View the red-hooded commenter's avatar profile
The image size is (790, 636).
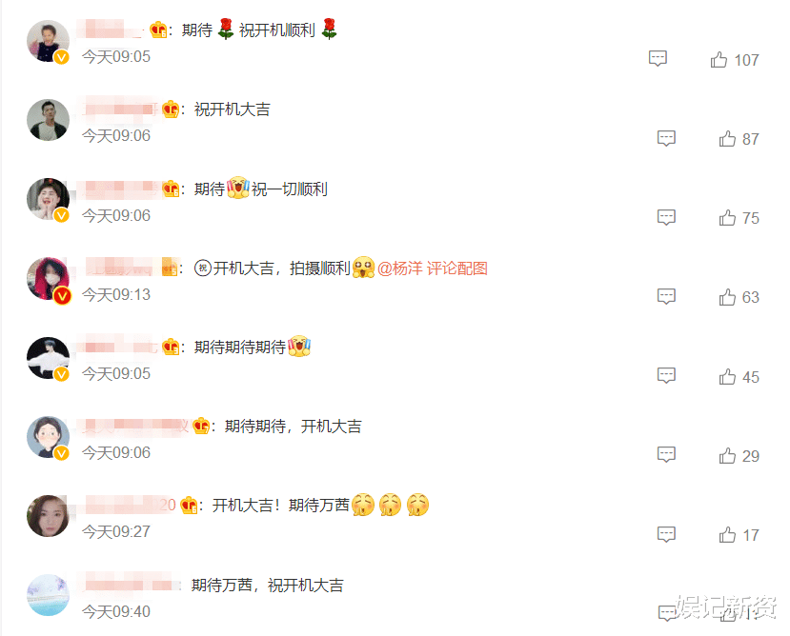[48, 278]
